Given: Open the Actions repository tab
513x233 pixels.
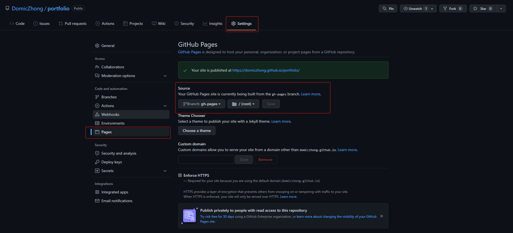Looking at the screenshot, I should point(105,23).
